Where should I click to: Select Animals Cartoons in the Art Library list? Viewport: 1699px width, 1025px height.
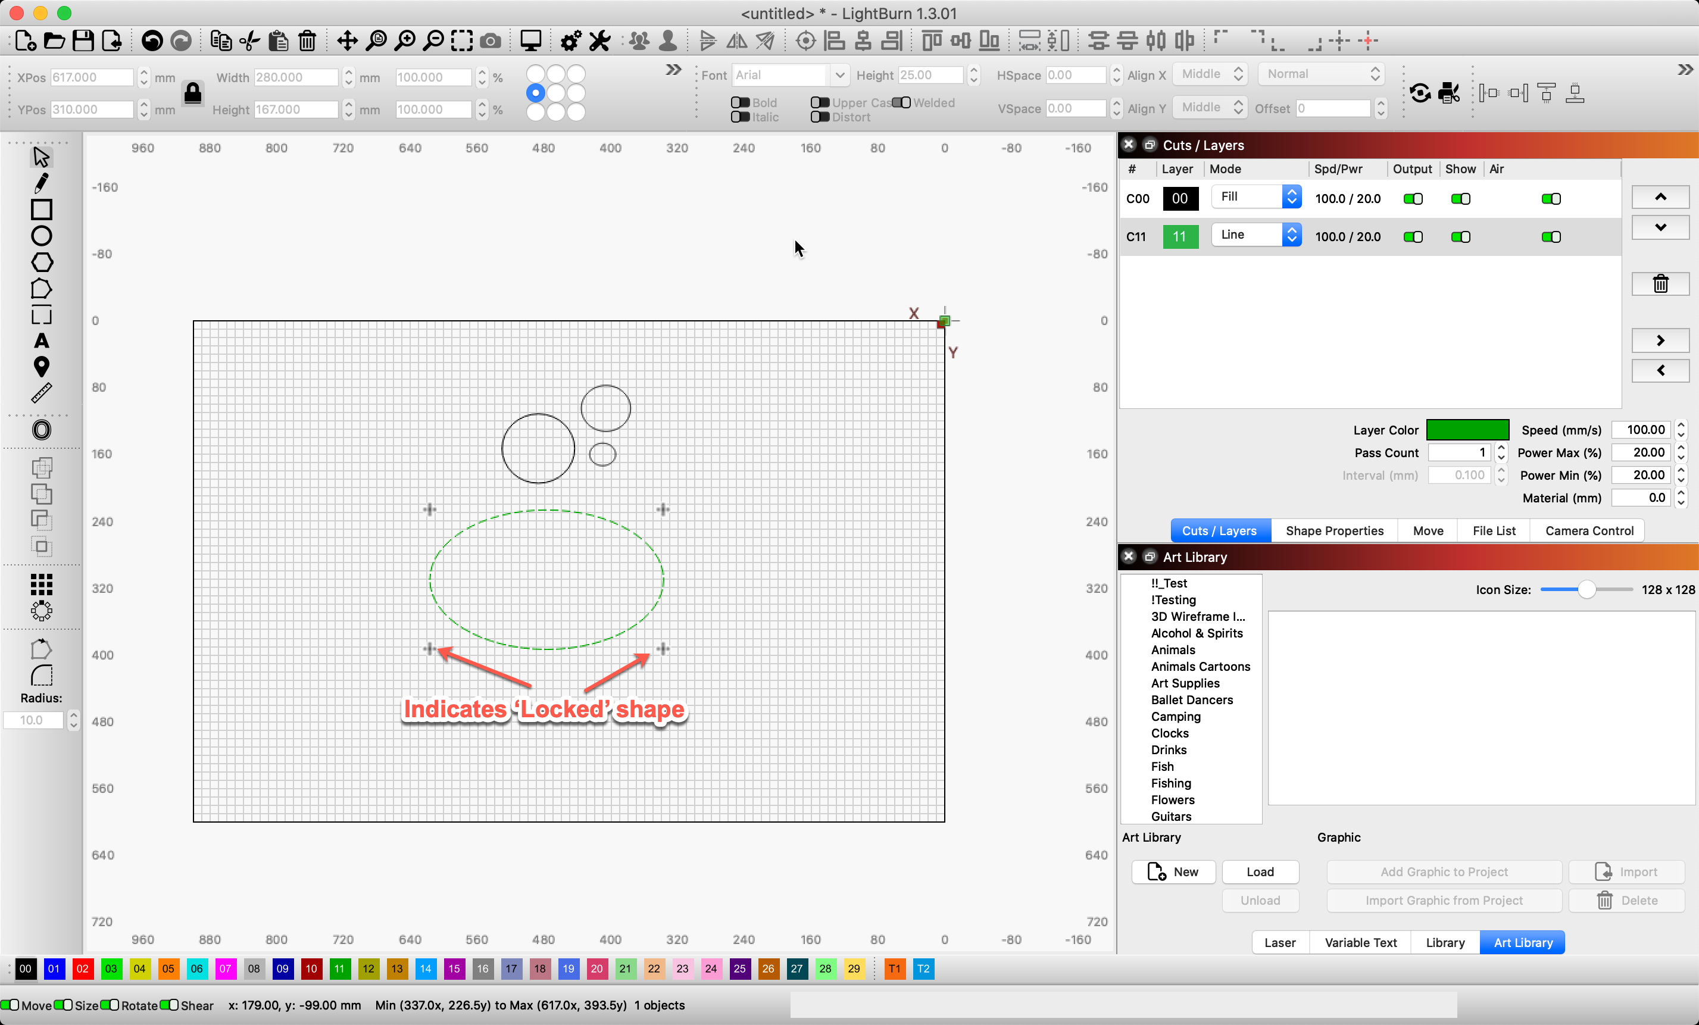(x=1200, y=666)
